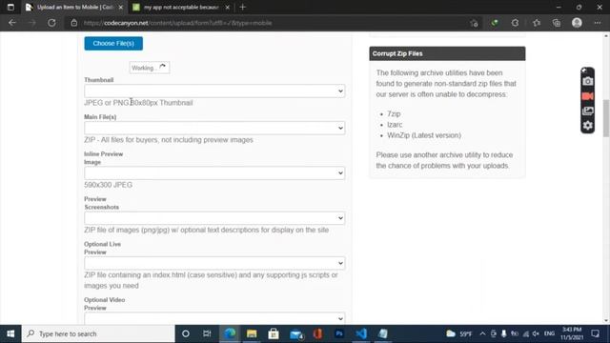
Task: Click the page vertical scrollbar thumb
Action: (606, 118)
